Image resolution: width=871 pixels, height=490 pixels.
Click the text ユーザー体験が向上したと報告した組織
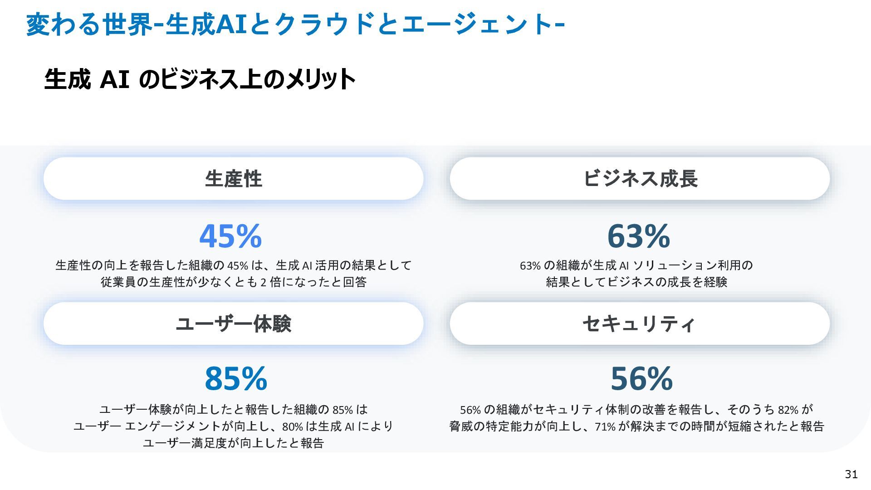click(x=234, y=409)
